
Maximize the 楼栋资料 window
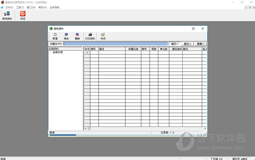coord(193,28)
